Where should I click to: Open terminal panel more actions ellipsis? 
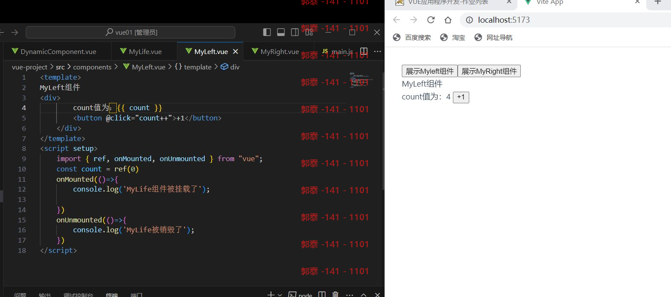(x=349, y=295)
